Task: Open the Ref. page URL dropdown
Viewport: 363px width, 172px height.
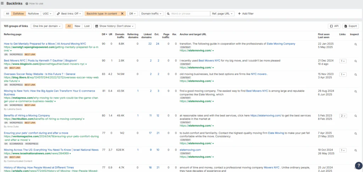Action: pyautogui.click(x=222, y=14)
